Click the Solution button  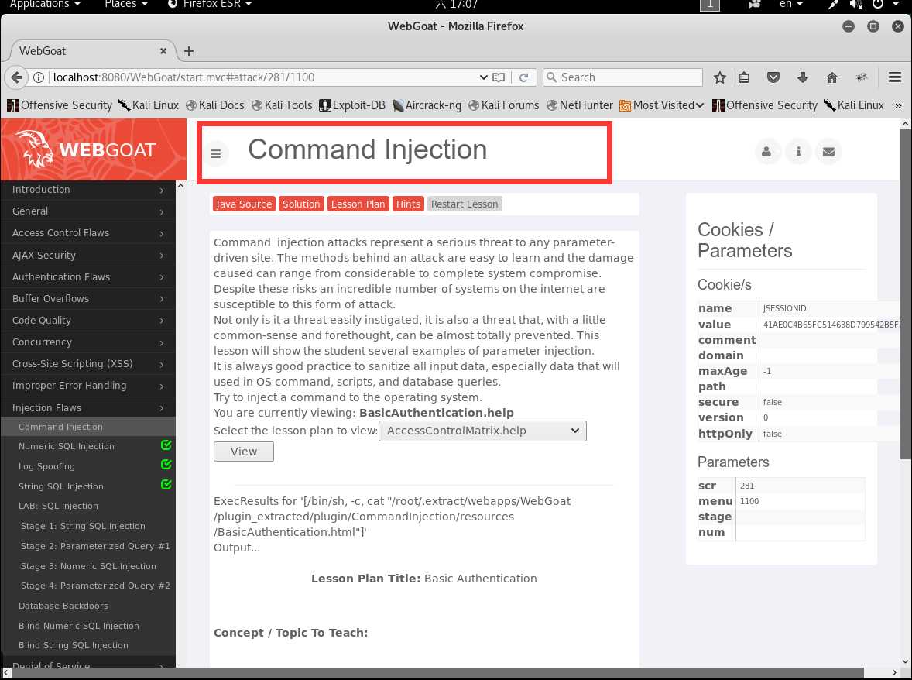pos(301,204)
